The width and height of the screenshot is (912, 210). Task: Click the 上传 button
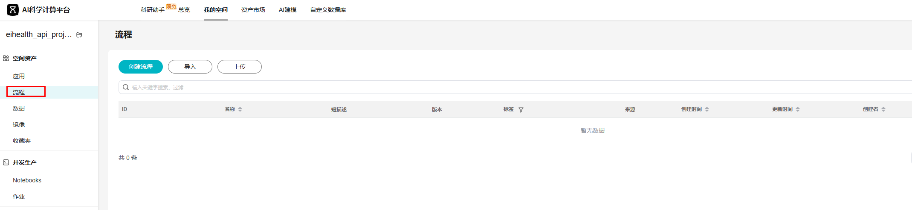[x=240, y=67]
